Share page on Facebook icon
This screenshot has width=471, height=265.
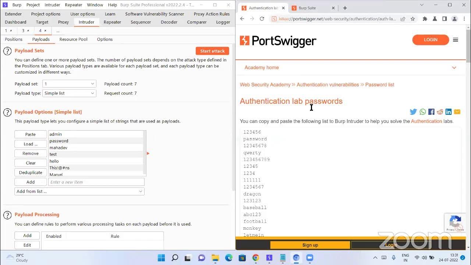pyautogui.click(x=431, y=112)
